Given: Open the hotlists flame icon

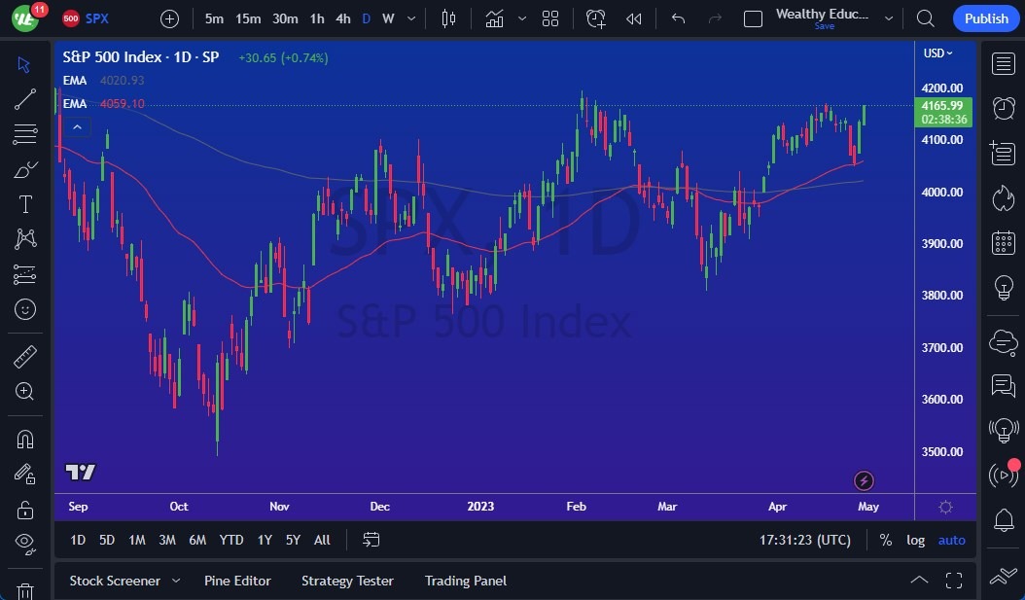Looking at the screenshot, I should click(1003, 198).
